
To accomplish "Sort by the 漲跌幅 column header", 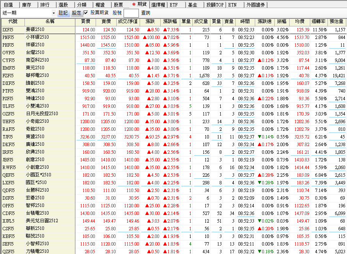I will (x=170, y=21).
